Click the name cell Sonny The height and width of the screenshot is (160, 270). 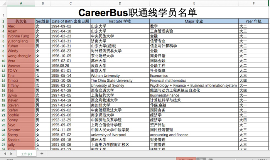point(21,120)
